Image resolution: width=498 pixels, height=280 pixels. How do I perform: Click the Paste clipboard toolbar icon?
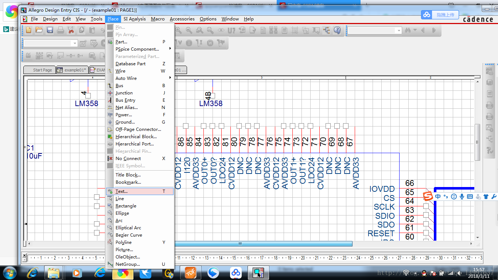(92, 30)
